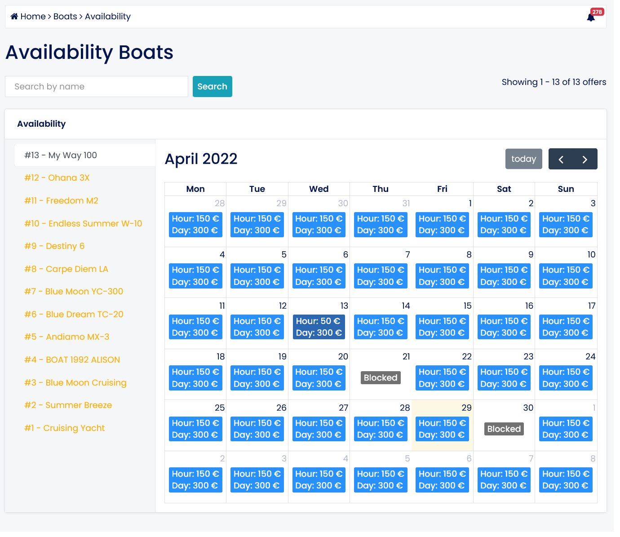Click the day number 20
620x537 pixels.
343,357
